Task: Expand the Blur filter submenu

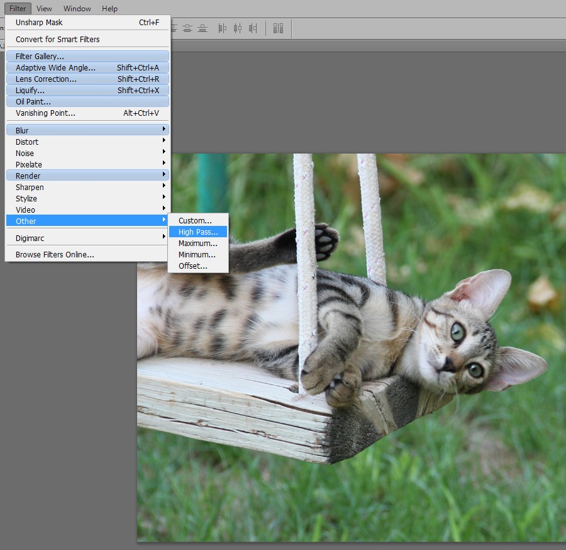Action: tap(87, 130)
